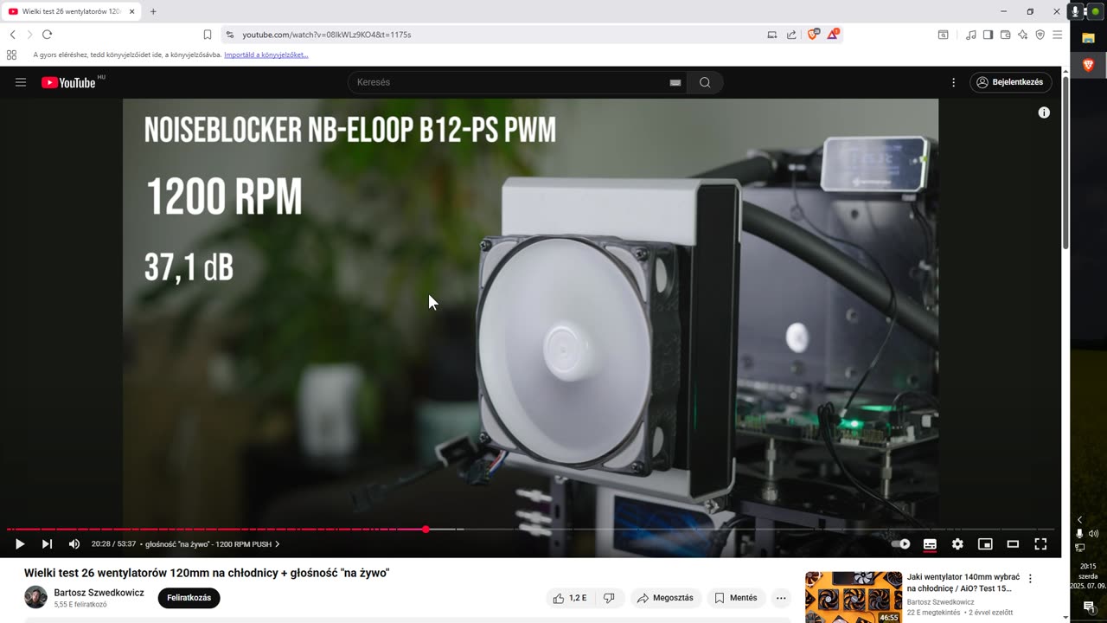Viewport: 1107px width, 623px height.
Task: Open the apps grid in bookmarks bar
Action: (11, 55)
